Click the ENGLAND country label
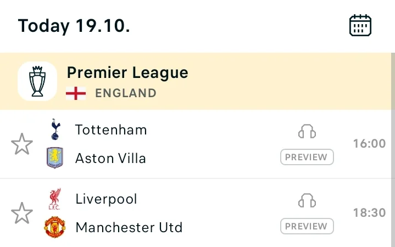Screen dimensions: 395x247 point(126,93)
